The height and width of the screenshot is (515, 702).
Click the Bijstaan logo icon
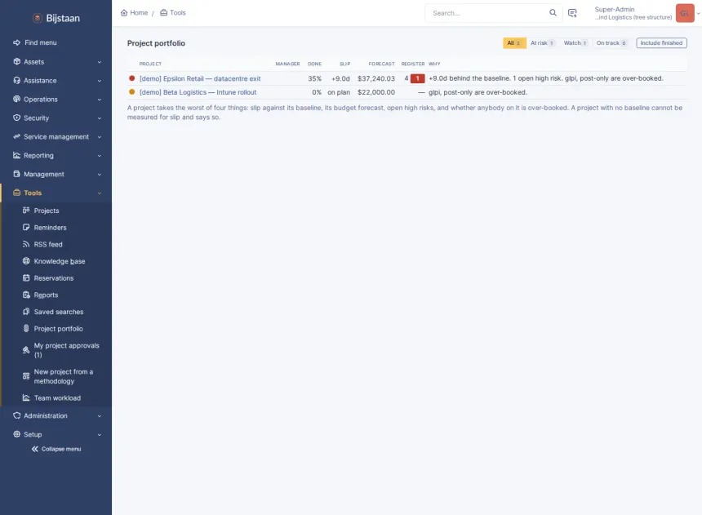click(x=38, y=18)
